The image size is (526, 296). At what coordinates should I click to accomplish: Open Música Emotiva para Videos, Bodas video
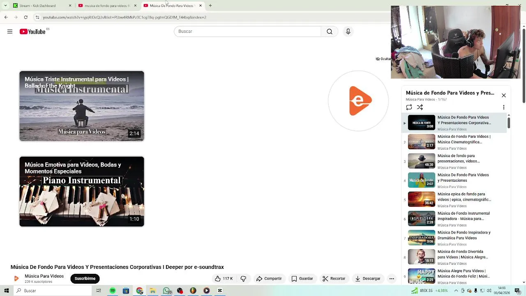coord(82,192)
